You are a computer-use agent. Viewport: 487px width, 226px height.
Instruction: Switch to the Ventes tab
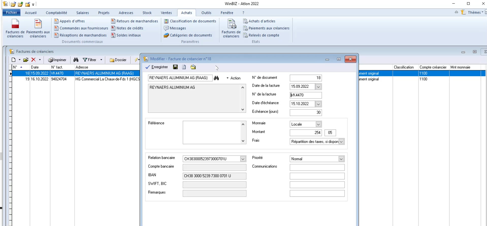(166, 13)
